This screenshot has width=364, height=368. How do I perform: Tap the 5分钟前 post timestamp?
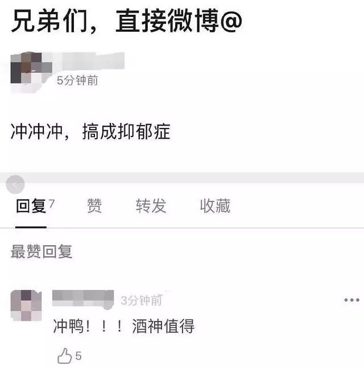coord(77,81)
